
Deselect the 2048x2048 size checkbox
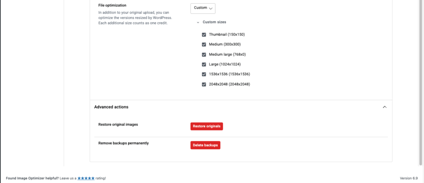[x=204, y=84]
